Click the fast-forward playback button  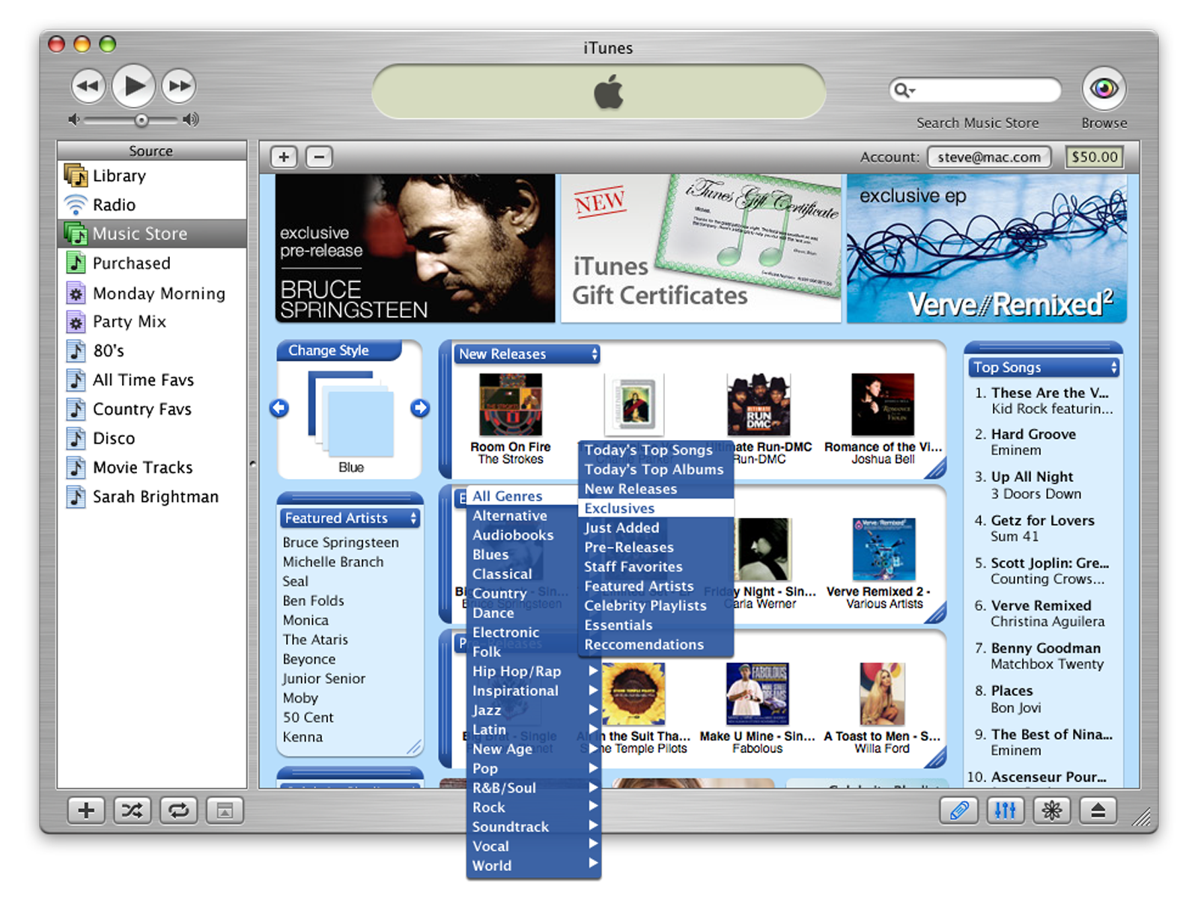(x=179, y=86)
